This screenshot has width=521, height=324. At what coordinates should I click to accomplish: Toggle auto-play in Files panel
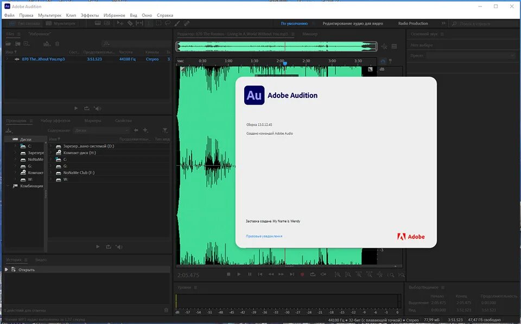coord(97,108)
